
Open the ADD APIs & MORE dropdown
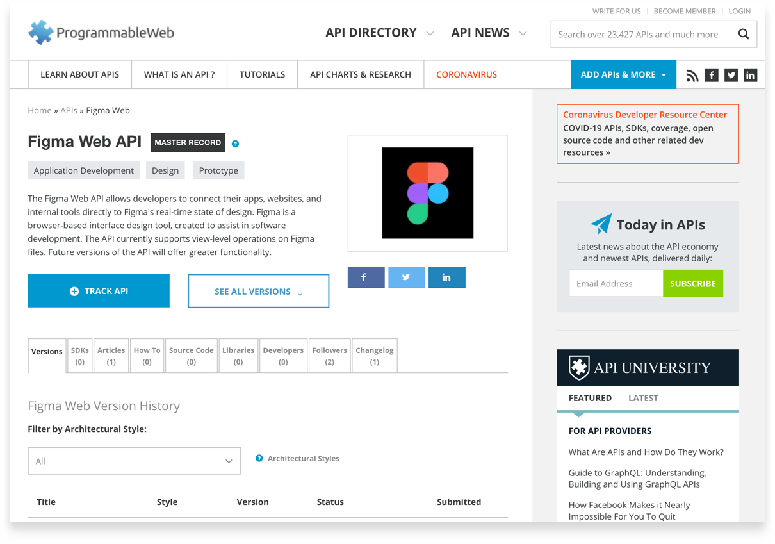click(623, 74)
